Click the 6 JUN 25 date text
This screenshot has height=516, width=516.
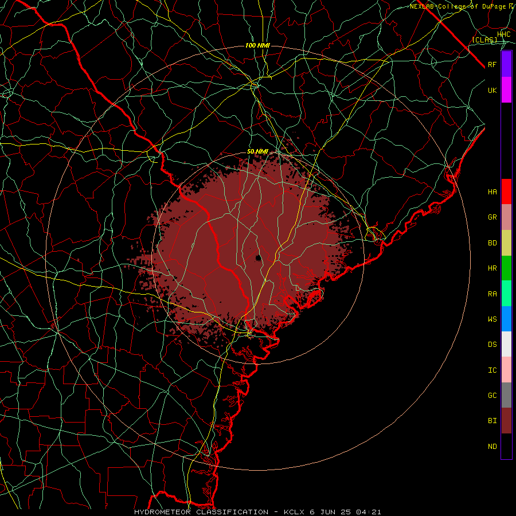[x=331, y=512]
